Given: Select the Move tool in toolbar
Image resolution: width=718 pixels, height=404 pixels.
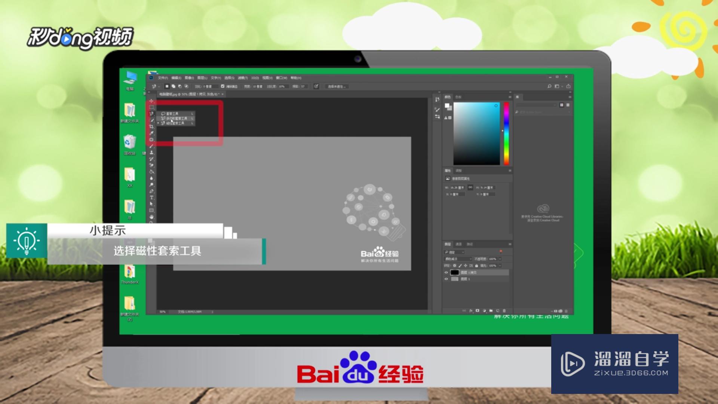Looking at the screenshot, I should tap(151, 100).
